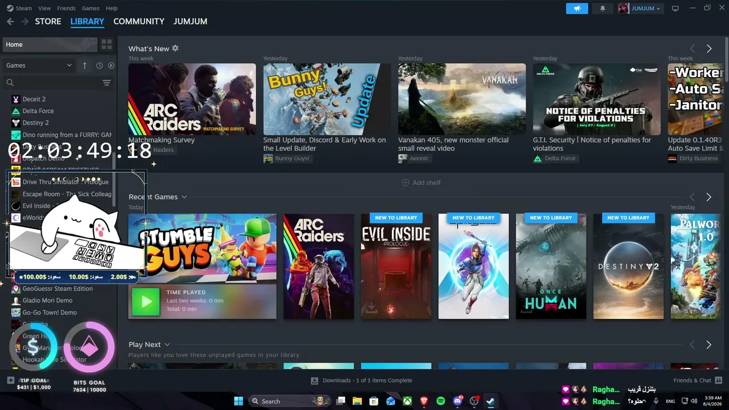Select the ARC Raiders recent game cover
The width and height of the screenshot is (729, 410).
(x=318, y=266)
